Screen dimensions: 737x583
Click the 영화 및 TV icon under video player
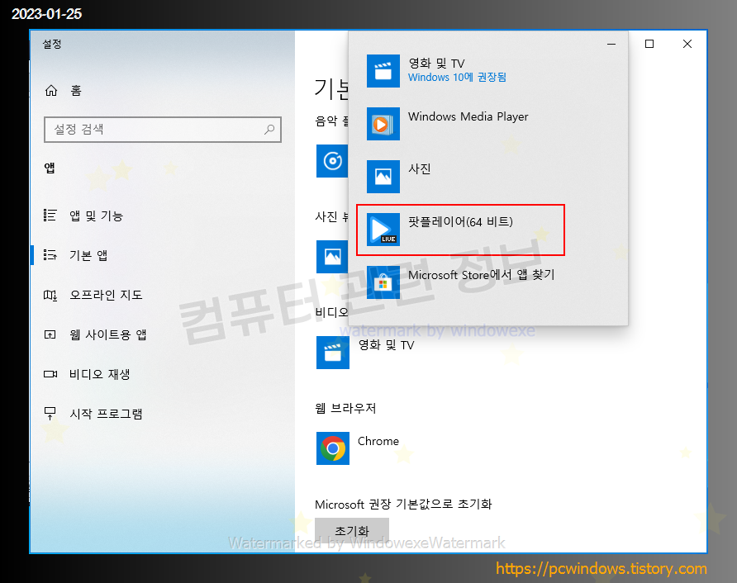[x=333, y=353]
